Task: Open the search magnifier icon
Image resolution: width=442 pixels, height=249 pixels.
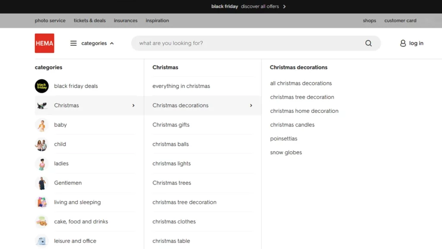Action: (368, 43)
